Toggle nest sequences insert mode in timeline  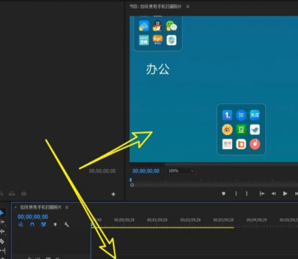point(21,224)
